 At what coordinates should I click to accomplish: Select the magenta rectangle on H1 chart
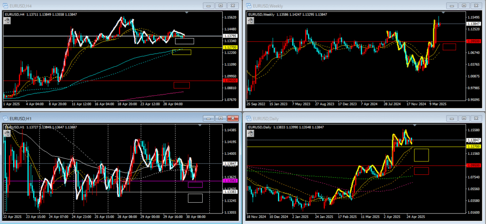195,185
